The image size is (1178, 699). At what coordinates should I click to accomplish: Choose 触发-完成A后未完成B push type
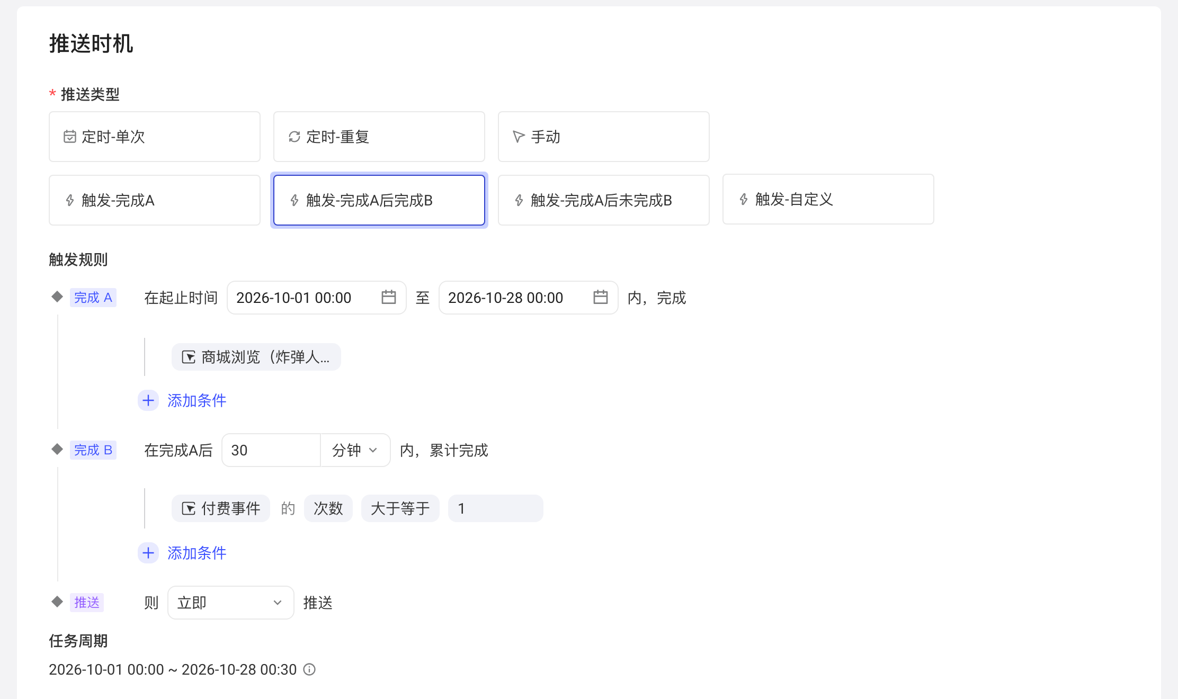tap(604, 200)
